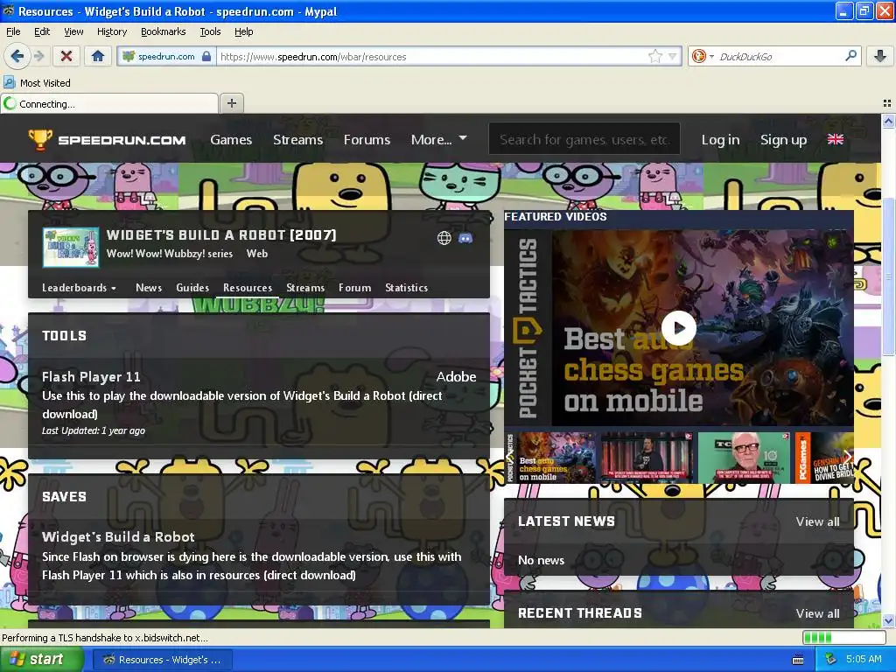
Task: Switch to the Guides tab
Action: click(x=192, y=287)
